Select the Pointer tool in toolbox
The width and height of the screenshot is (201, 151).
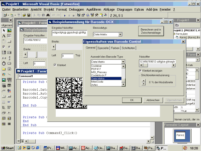(x=4, y=30)
